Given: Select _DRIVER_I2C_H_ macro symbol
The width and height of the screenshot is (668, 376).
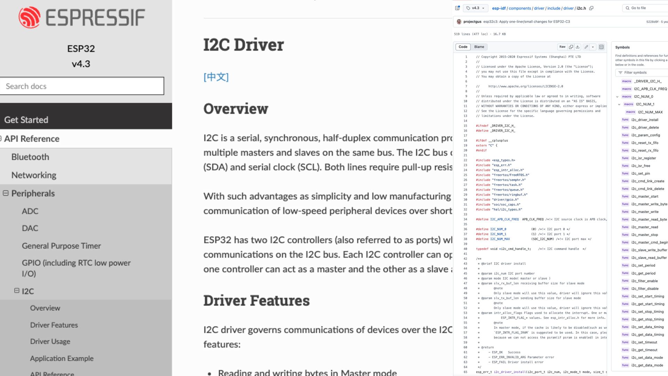Looking at the screenshot, I should coord(647,81).
